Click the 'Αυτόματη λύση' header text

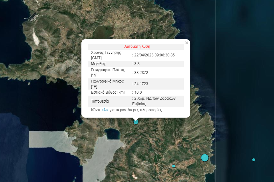click(137, 47)
